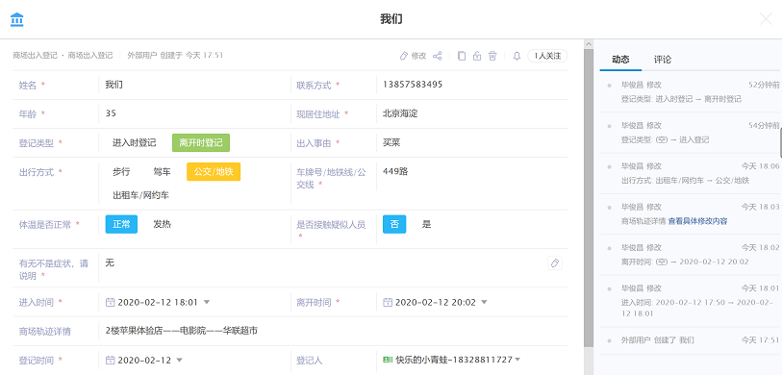Click the age value 35
Image resolution: width=782 pixels, height=375 pixels.
coord(111,113)
